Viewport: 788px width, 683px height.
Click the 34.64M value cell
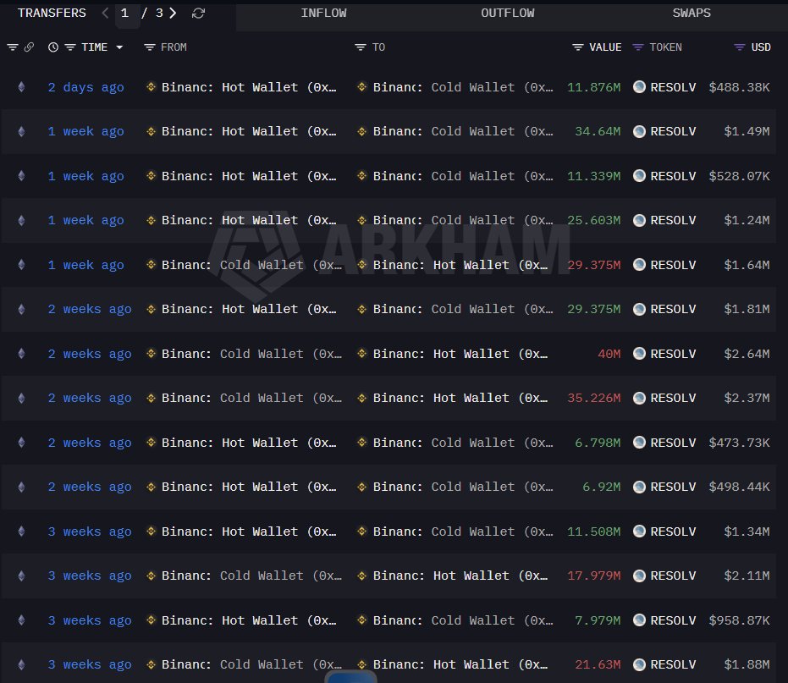point(598,132)
